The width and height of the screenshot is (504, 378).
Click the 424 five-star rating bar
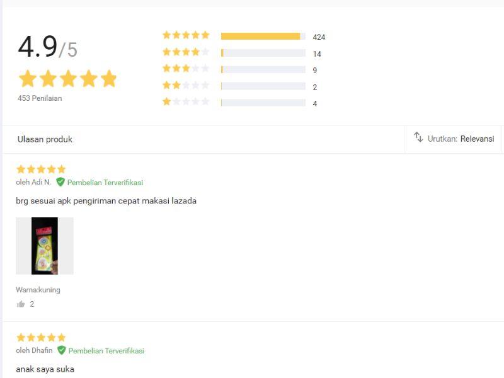point(263,37)
